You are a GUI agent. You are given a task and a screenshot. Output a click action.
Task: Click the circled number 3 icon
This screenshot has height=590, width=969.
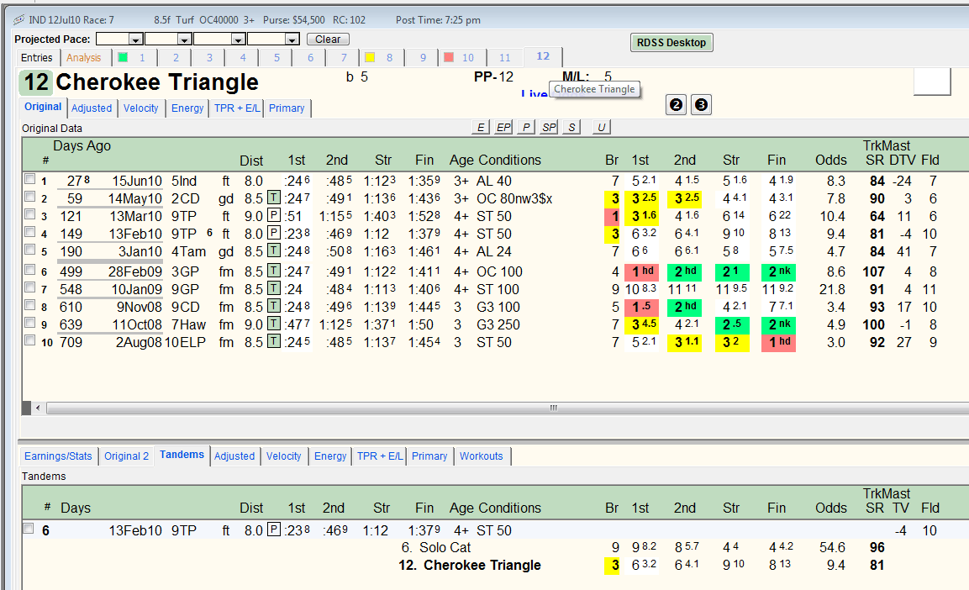click(x=702, y=105)
